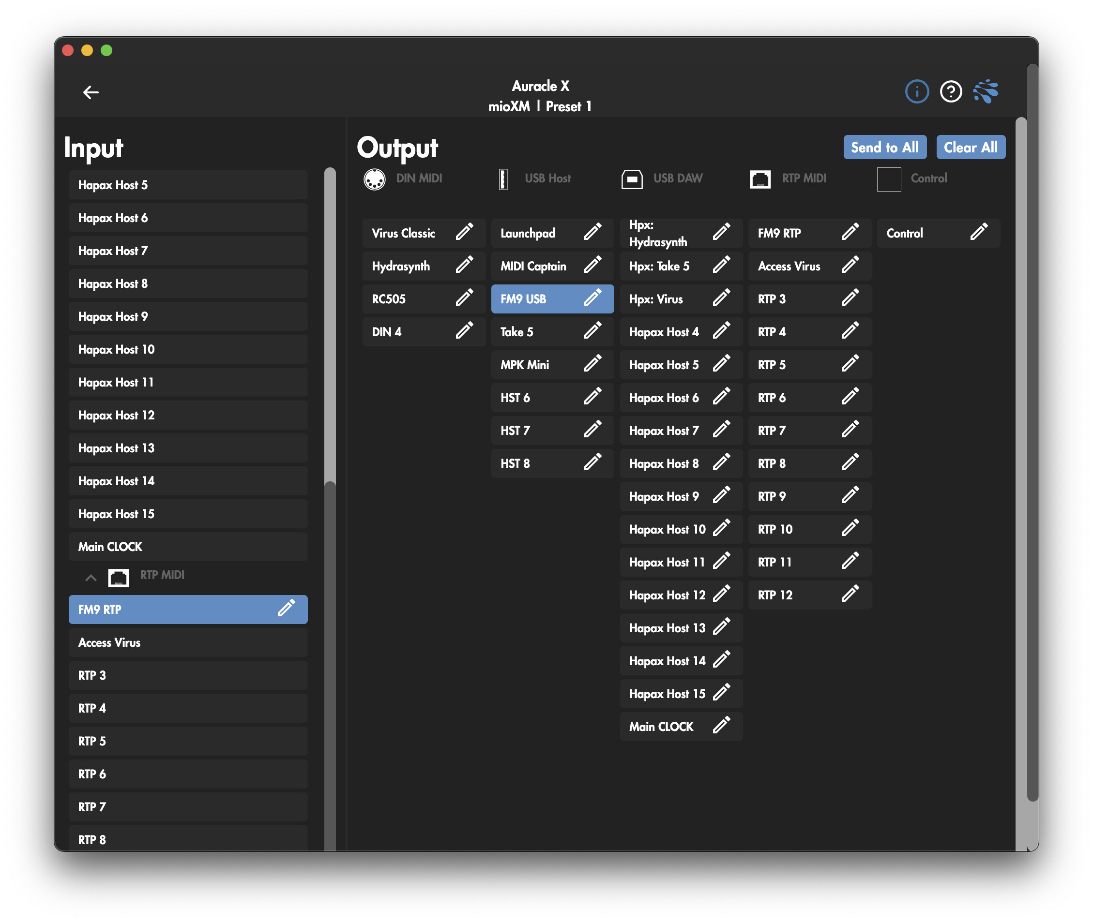Click the blue Auracle splash logo icon

(x=986, y=91)
